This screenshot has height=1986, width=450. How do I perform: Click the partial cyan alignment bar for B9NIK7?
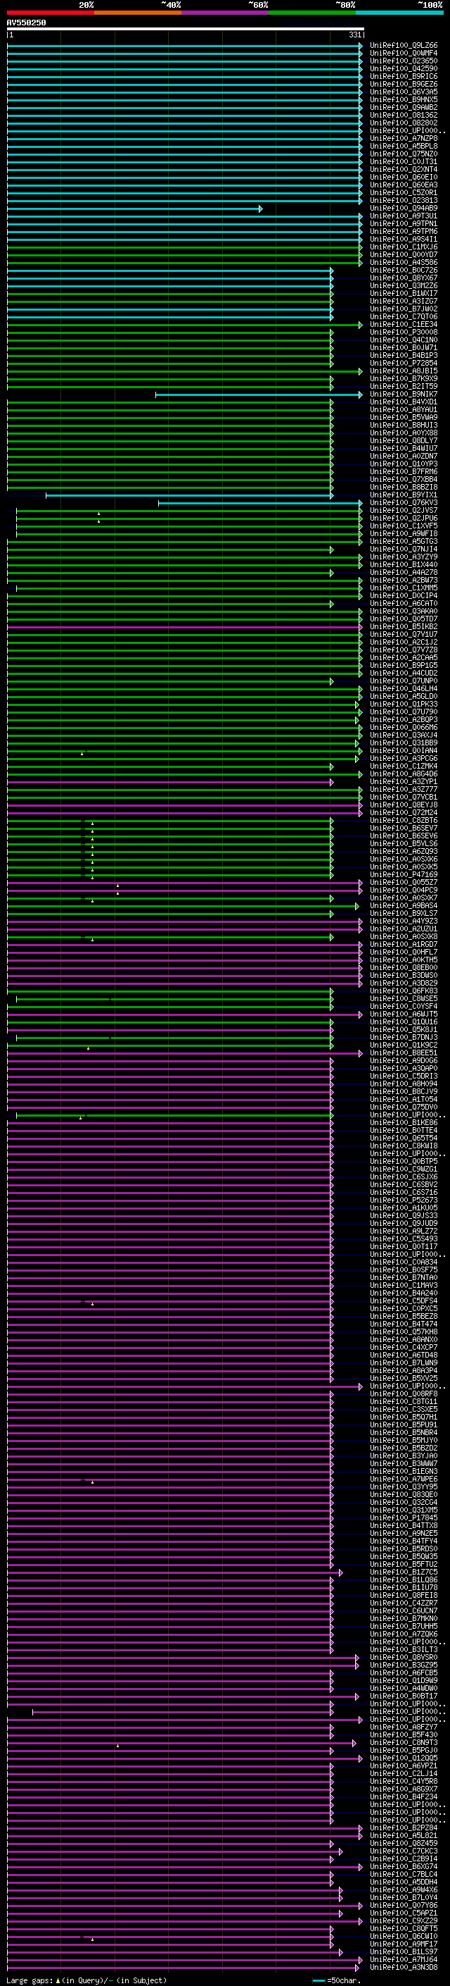259,395
